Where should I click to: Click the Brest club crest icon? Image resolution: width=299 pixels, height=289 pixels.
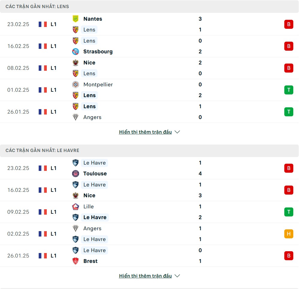point(76,261)
